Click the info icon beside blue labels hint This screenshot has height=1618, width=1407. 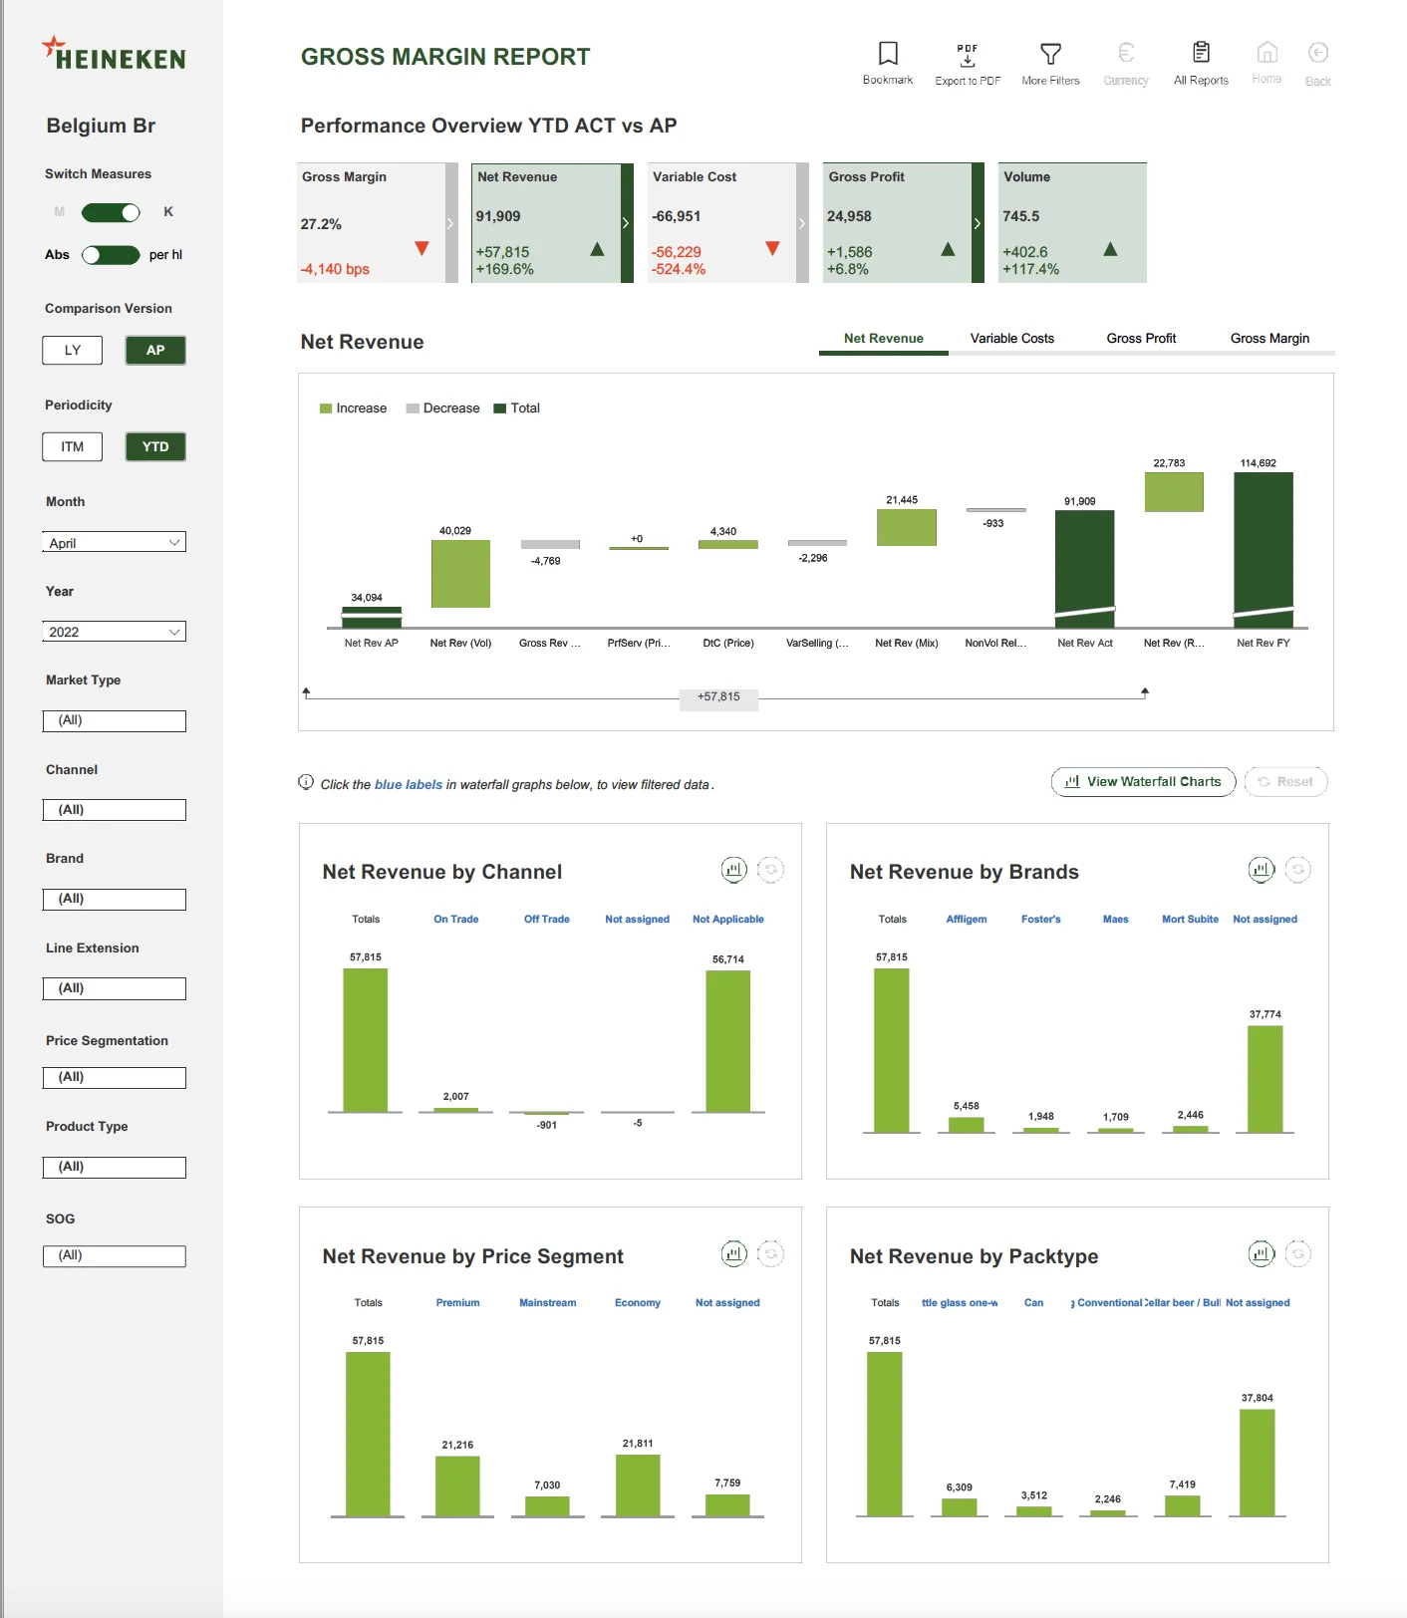[306, 782]
